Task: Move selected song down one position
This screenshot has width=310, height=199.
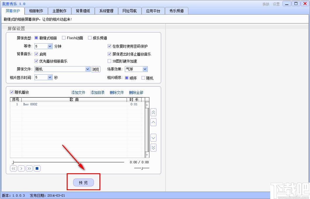Action: coord(154,138)
